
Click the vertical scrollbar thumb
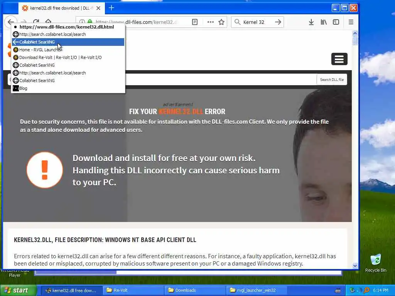click(x=355, y=40)
